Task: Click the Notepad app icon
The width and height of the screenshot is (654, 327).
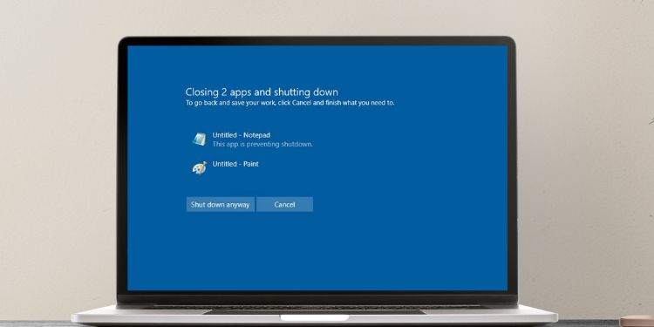Action: pyautogui.click(x=200, y=139)
